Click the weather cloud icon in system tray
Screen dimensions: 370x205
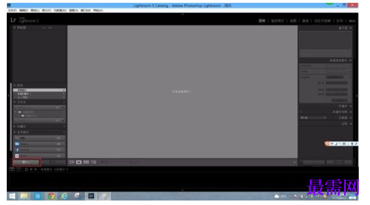point(277,197)
